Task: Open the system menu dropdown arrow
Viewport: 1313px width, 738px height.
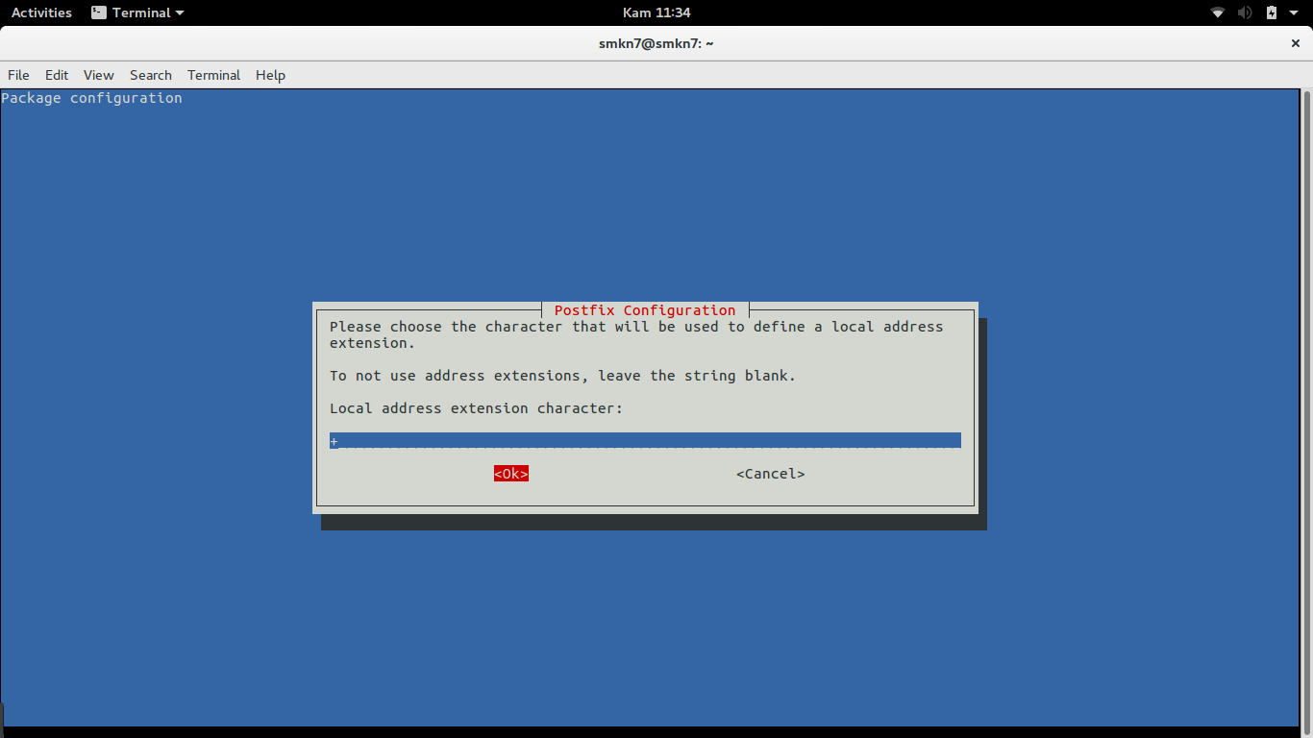Action: point(1294,12)
